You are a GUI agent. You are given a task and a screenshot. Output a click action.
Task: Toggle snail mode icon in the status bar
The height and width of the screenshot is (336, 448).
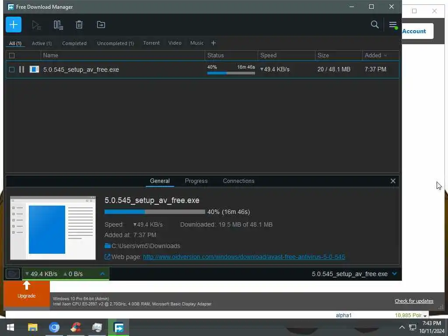point(13,274)
